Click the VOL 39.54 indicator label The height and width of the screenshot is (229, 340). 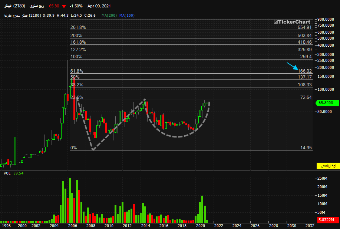[x=13, y=173]
